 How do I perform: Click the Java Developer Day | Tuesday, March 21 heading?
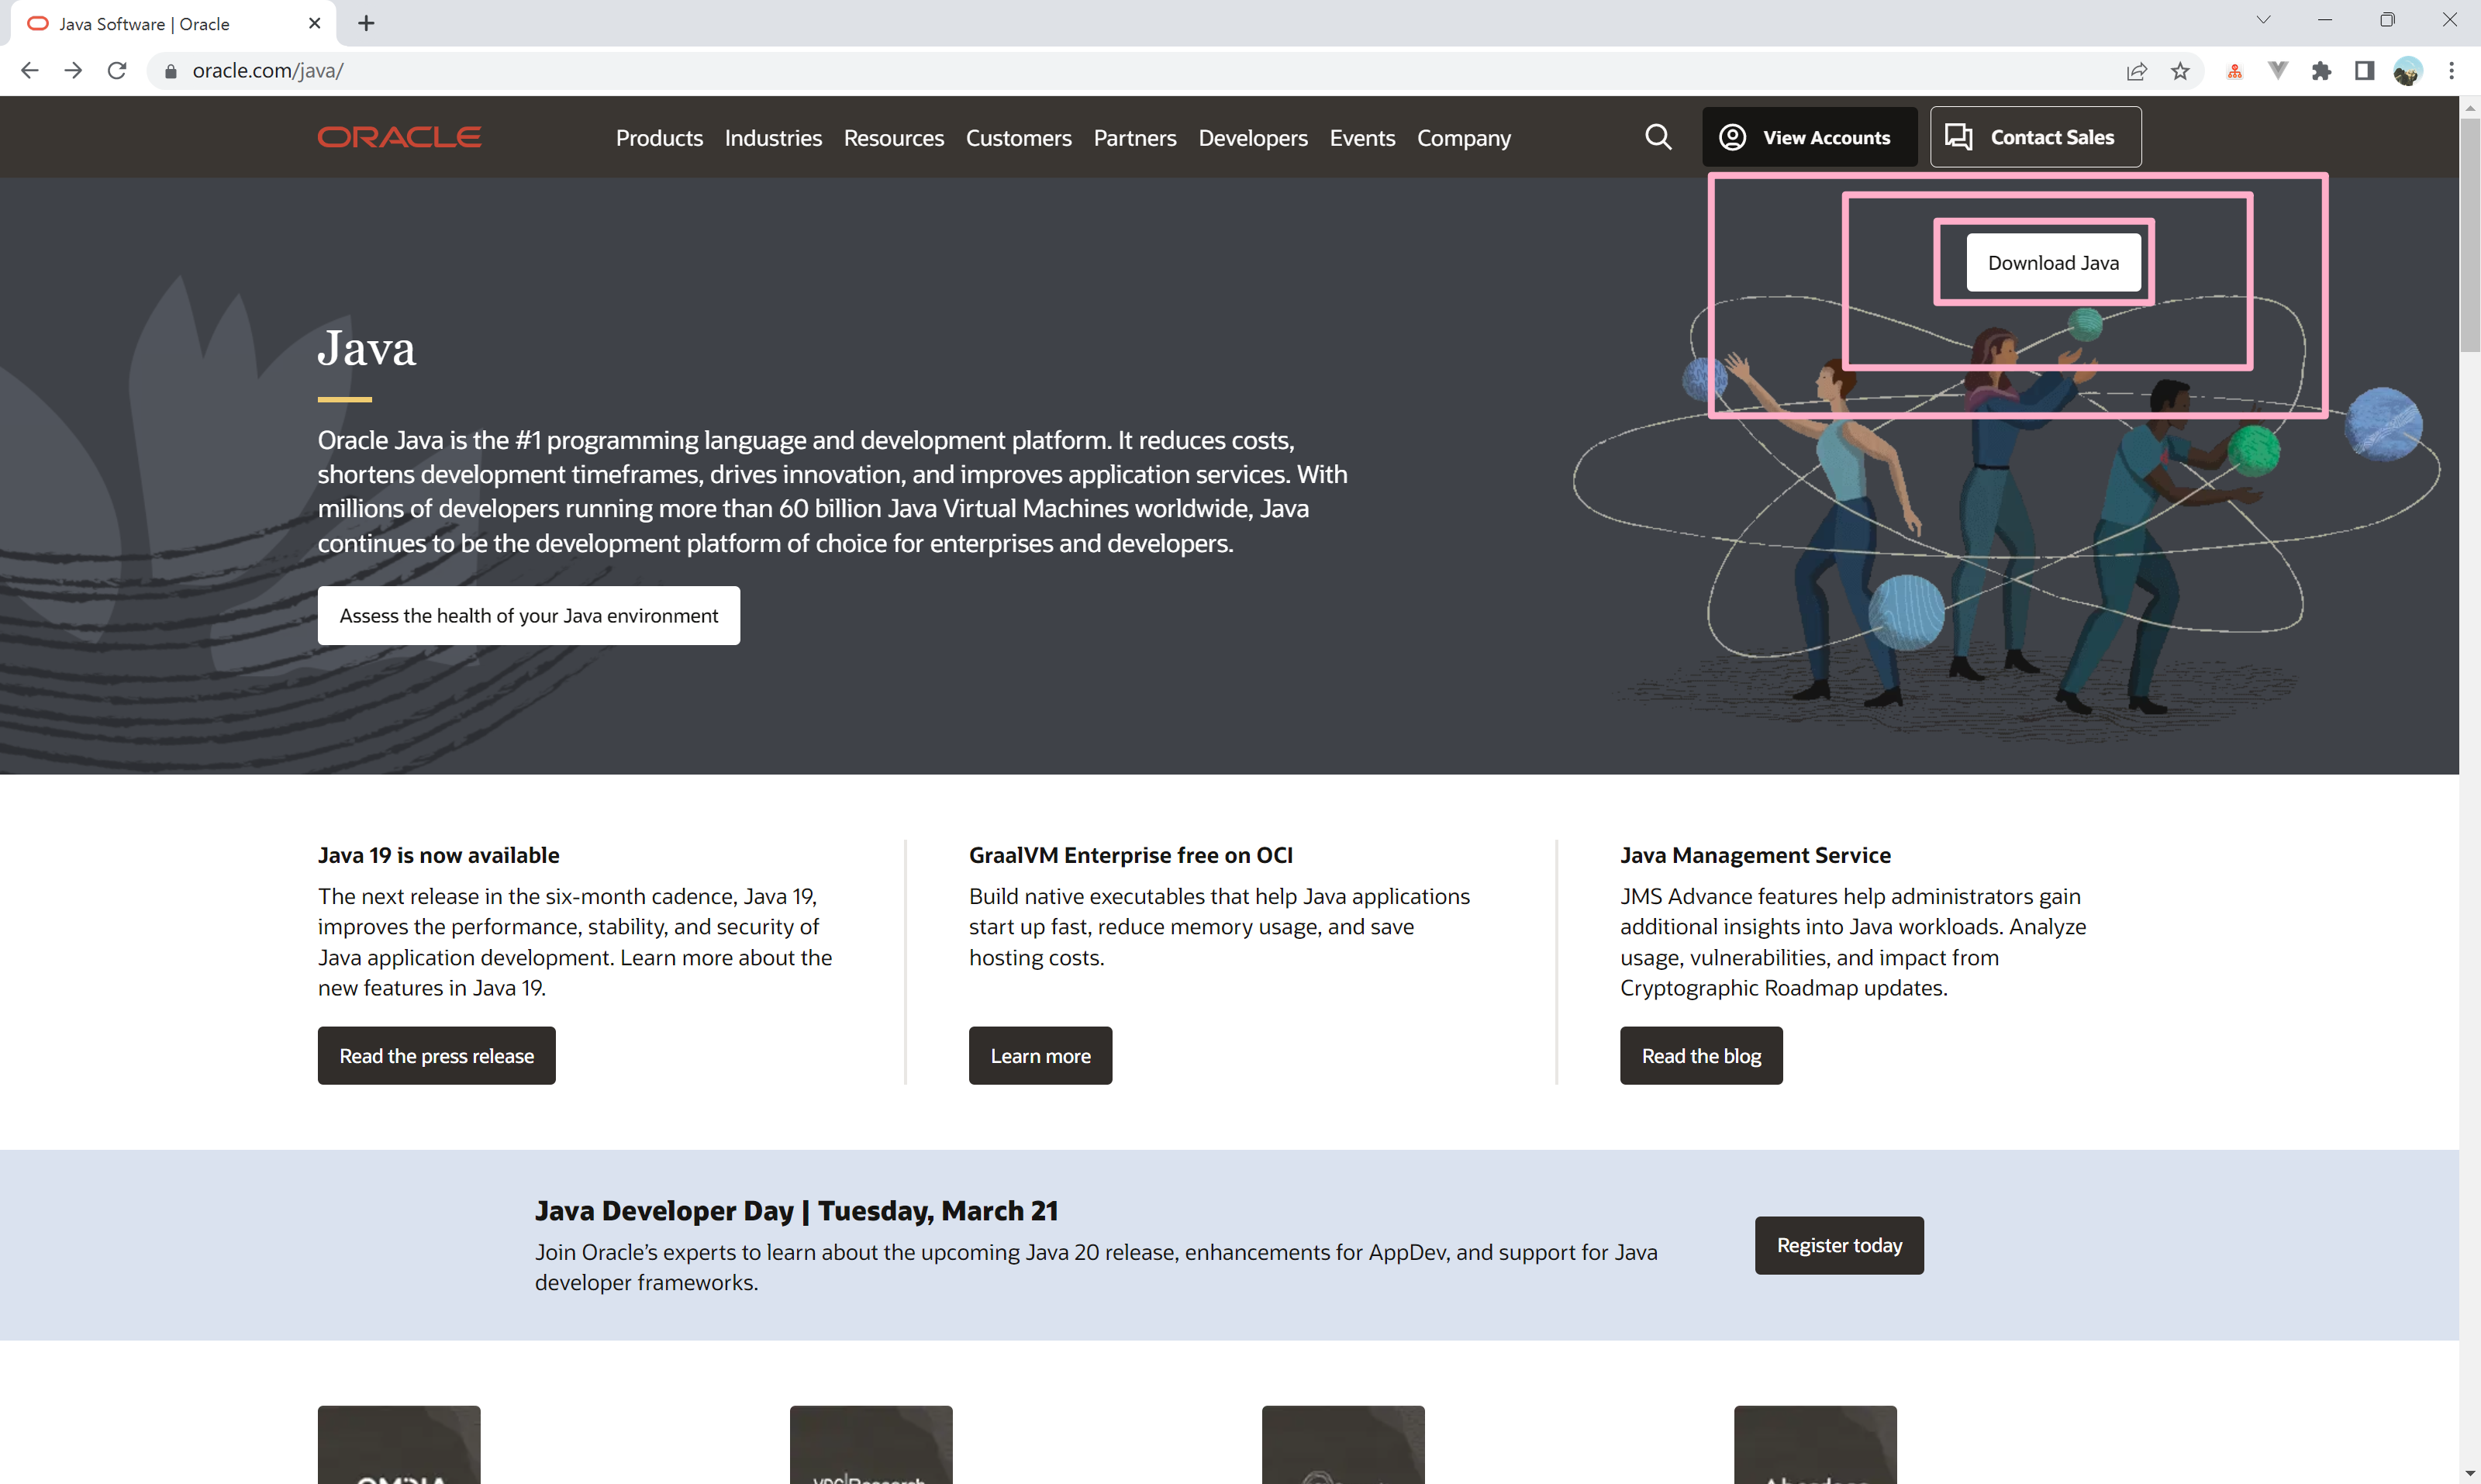point(796,1211)
